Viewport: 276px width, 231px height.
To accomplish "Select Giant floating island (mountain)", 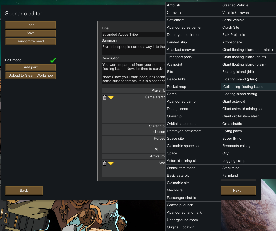I will pos(248,50).
